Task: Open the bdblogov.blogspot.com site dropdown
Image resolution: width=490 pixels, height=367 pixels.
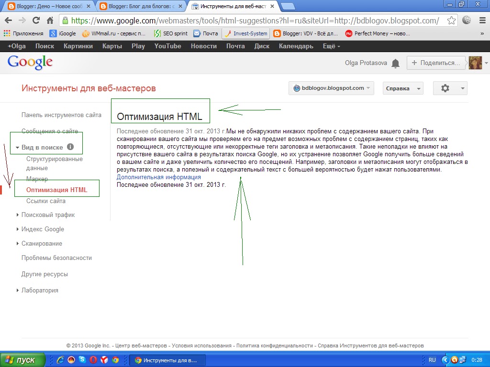Action: 331,88
